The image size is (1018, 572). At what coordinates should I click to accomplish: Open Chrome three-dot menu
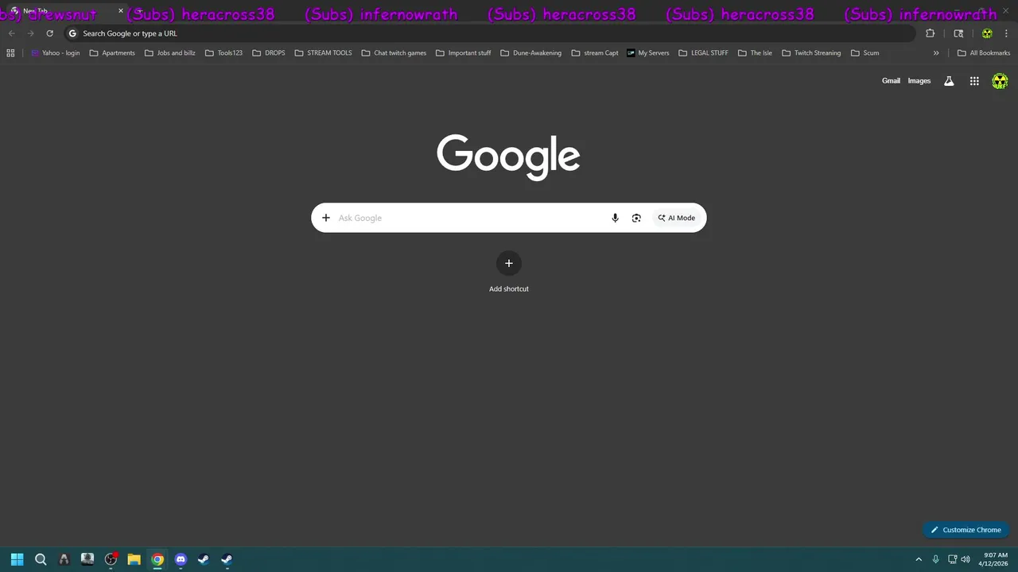point(1006,33)
